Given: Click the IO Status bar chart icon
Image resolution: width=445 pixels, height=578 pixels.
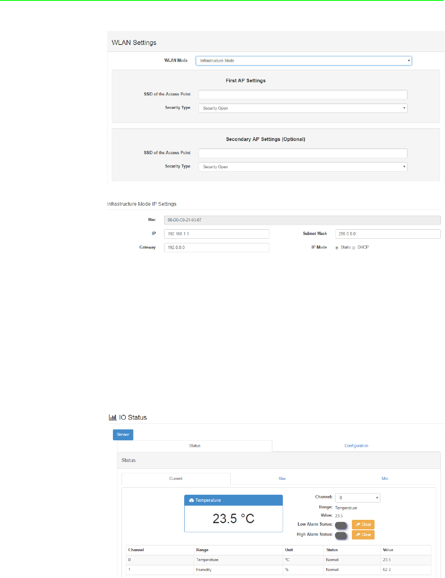Looking at the screenshot, I should coord(112,417).
